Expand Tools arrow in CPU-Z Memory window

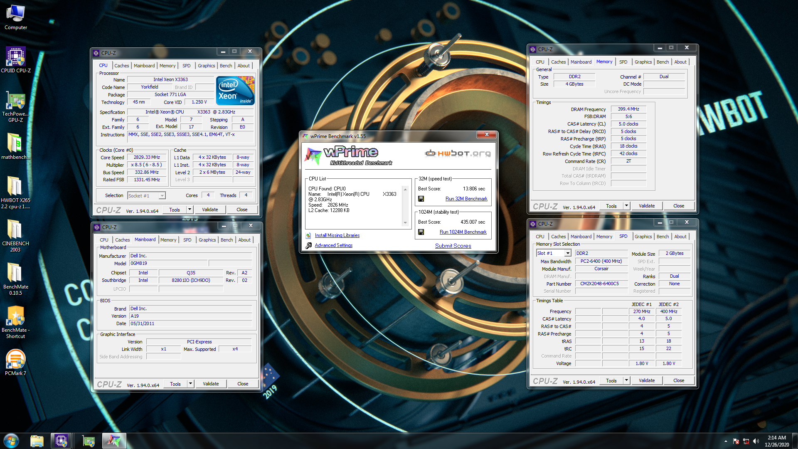point(626,206)
